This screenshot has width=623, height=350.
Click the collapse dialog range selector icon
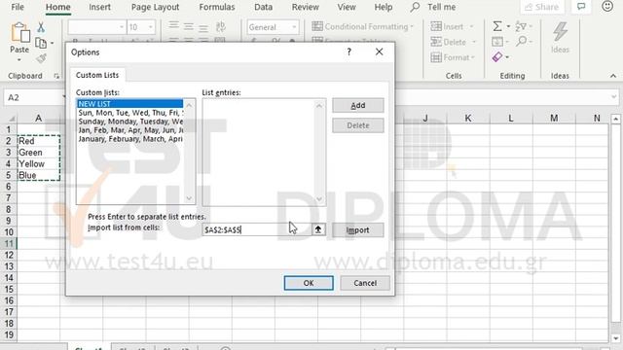click(318, 229)
